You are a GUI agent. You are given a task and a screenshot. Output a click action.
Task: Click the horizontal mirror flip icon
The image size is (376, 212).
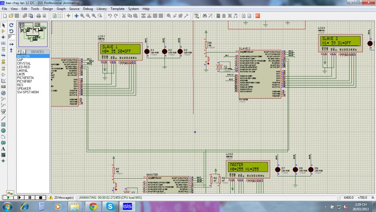11,44
